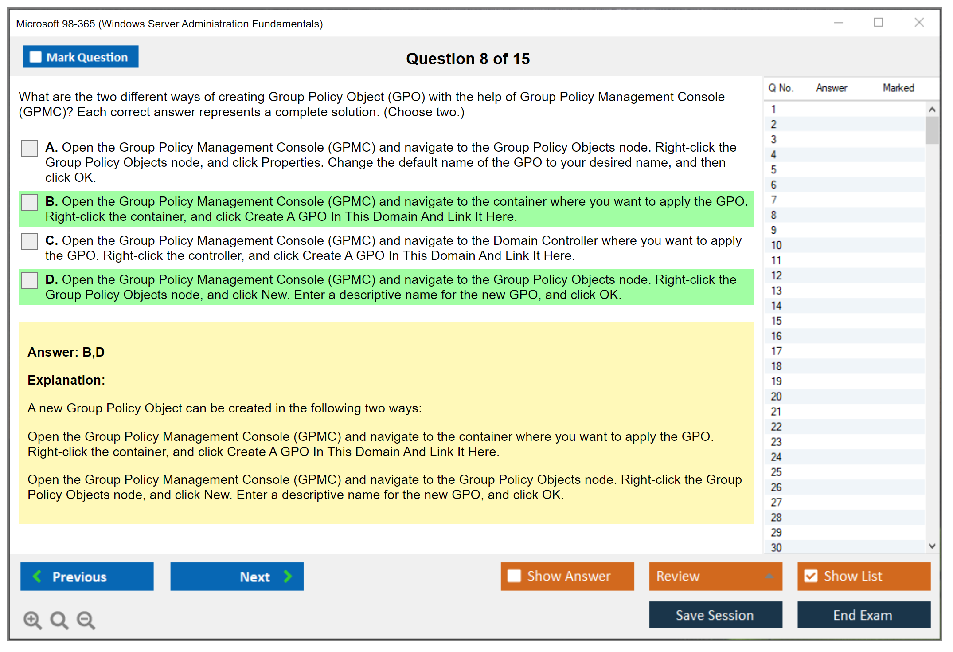
Task: Click the reset zoom magnifier icon
Action: click(x=59, y=620)
